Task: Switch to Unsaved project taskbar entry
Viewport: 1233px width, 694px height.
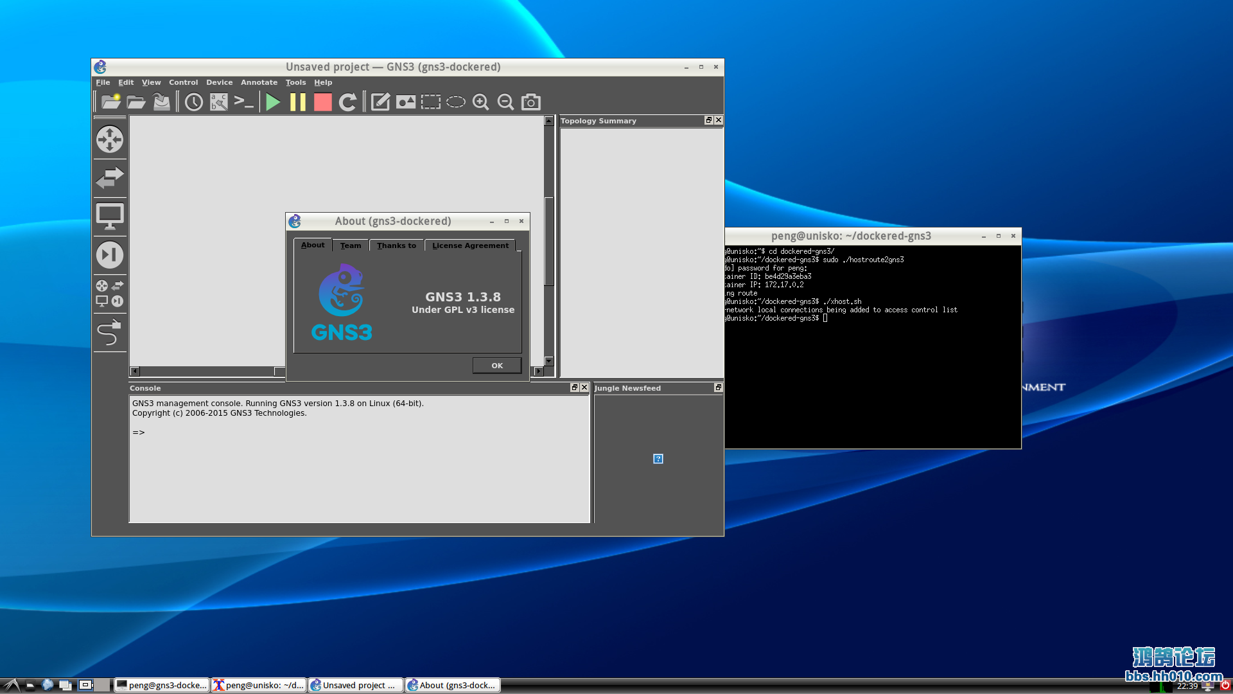Action: click(356, 685)
